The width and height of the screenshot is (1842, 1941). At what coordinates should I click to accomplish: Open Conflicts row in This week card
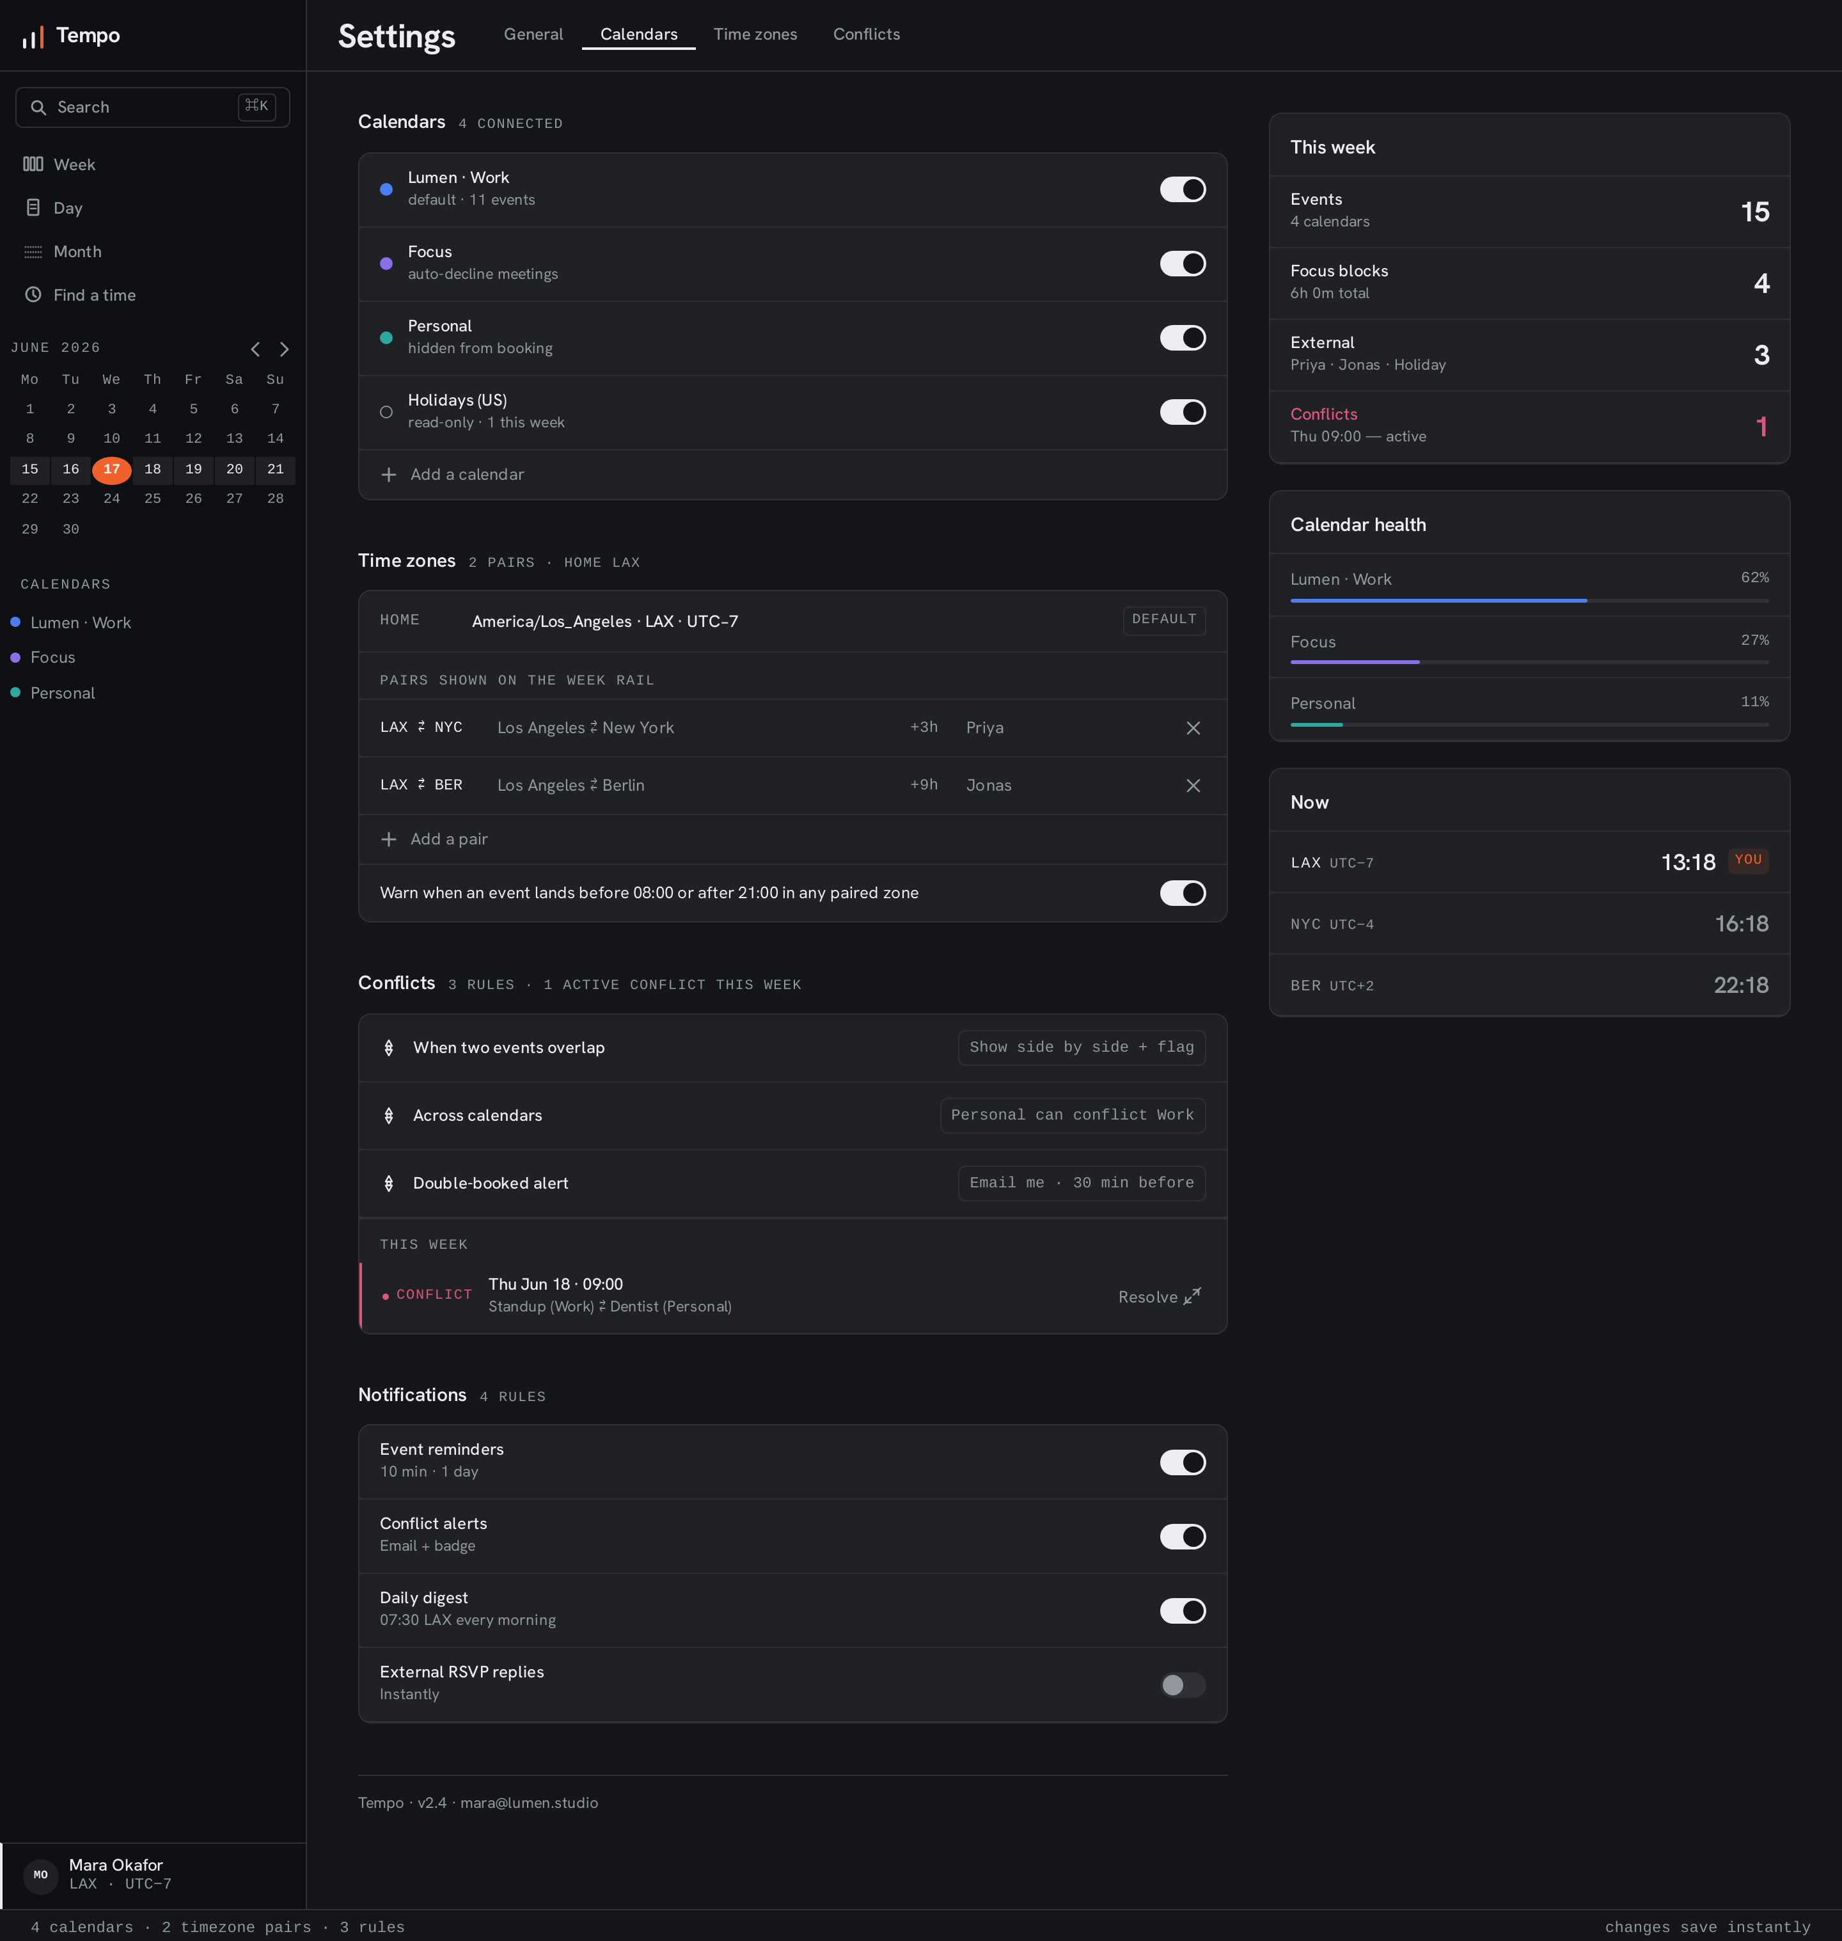pos(1529,426)
